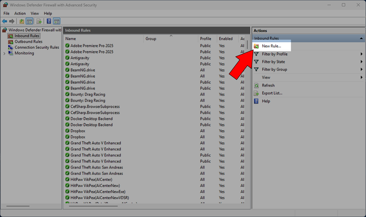The width and height of the screenshot is (366, 217).
Task: Click the Export List icon in Actions pane
Action: 256,93
